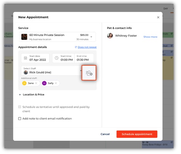Click Sally's purple avatar badge
181x154 pixels.
44,83
